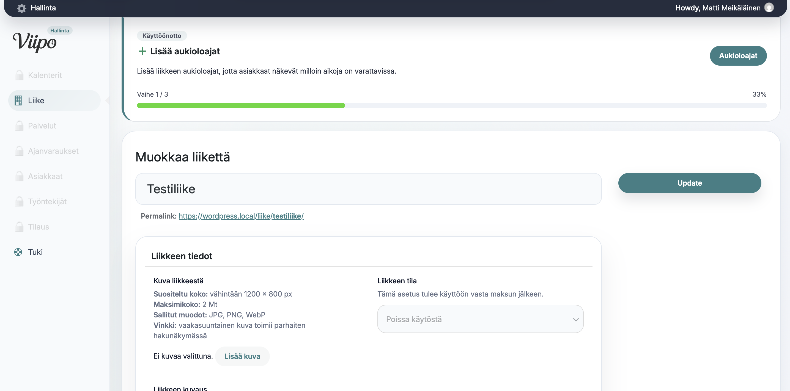The height and width of the screenshot is (391, 790).
Task: Click the Lisää kuva button
Action: click(x=242, y=356)
